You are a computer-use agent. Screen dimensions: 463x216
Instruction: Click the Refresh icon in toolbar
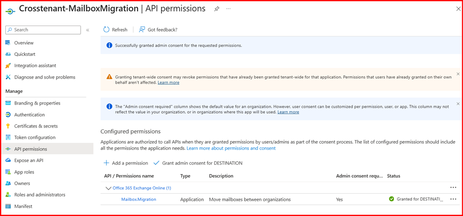(106, 30)
